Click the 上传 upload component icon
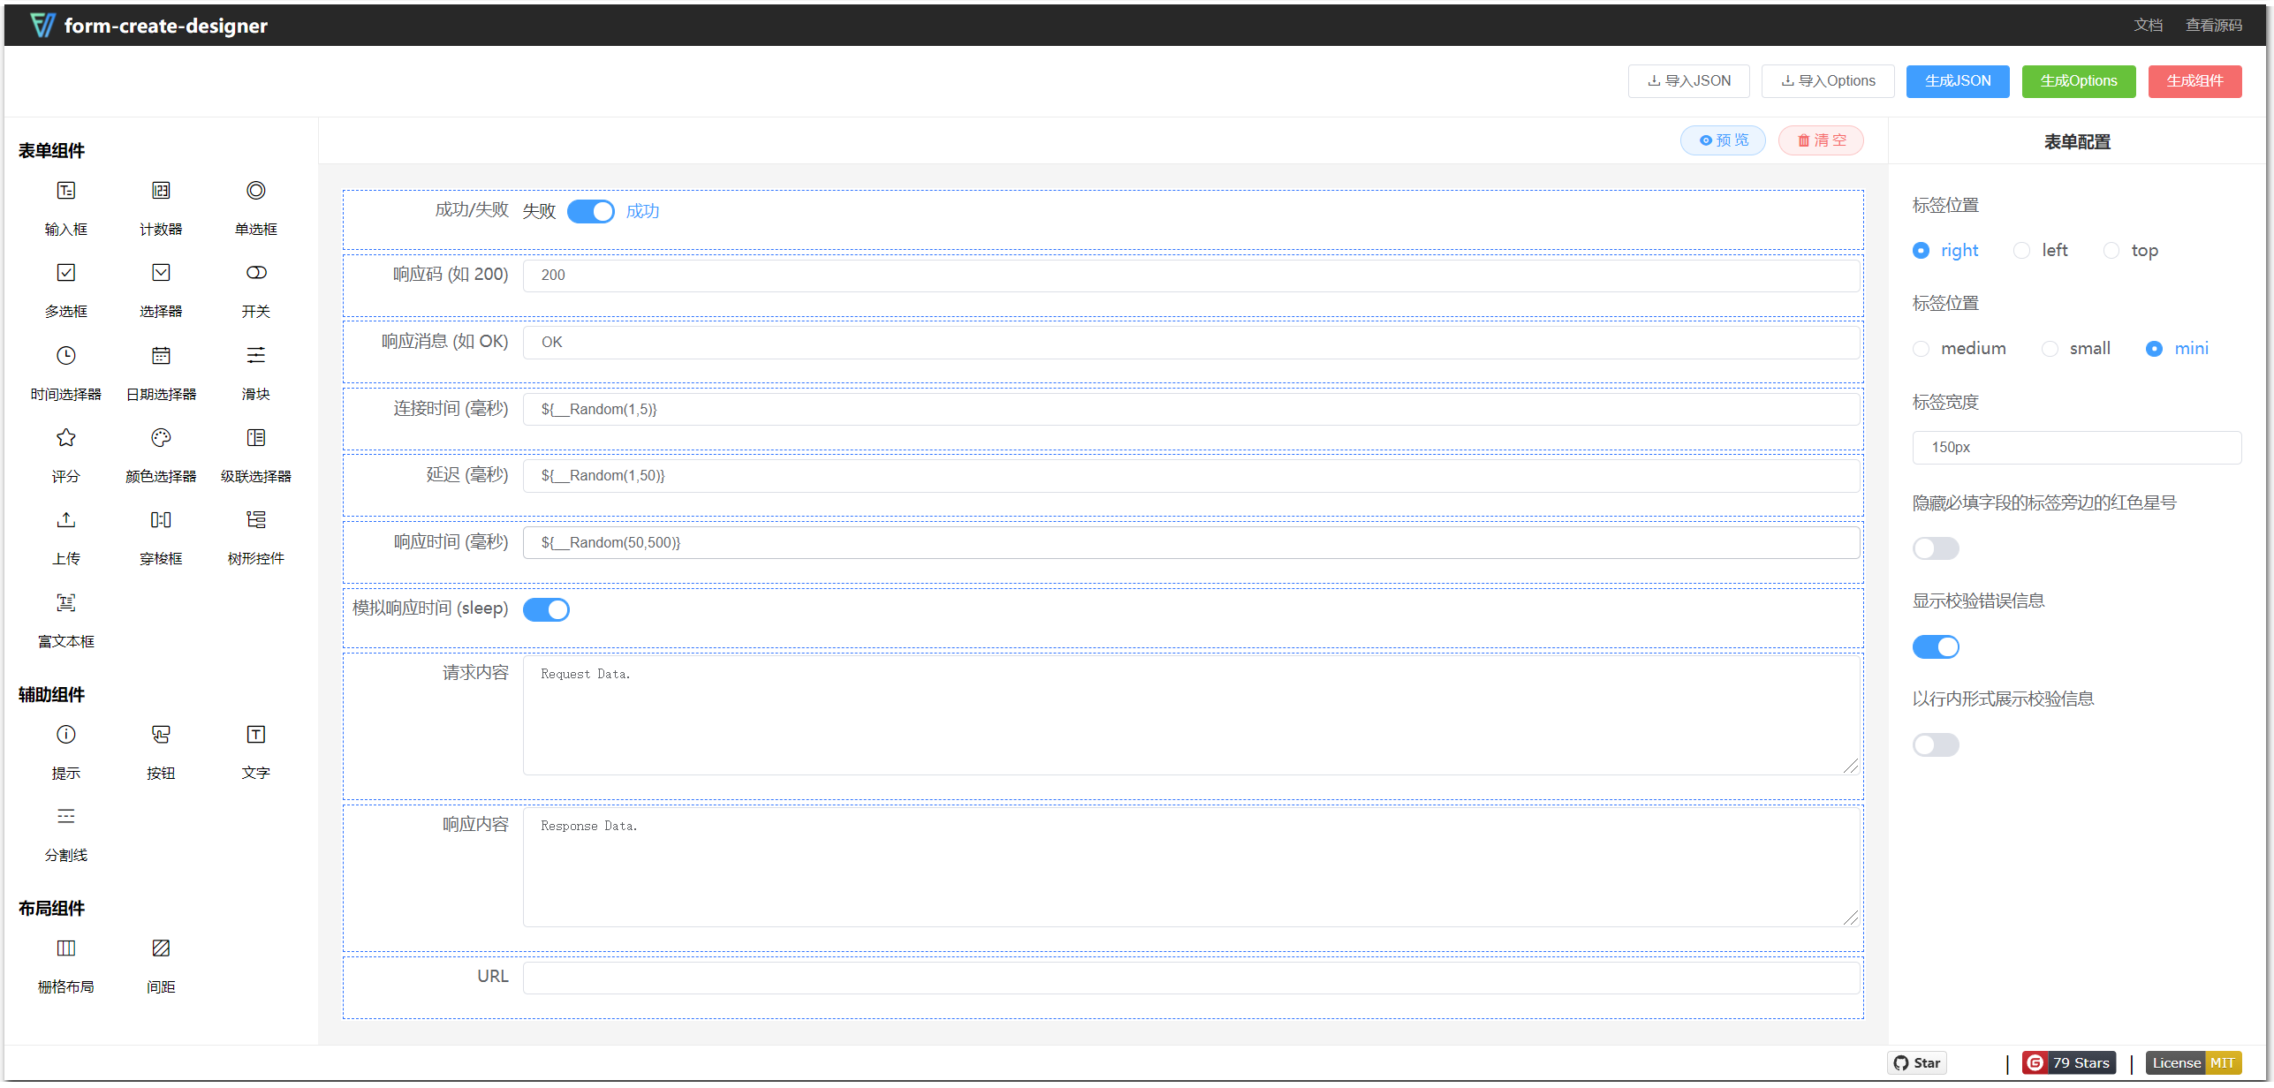 tap(66, 520)
